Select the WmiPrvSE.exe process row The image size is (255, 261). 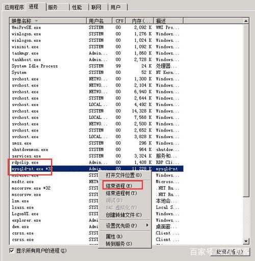(x=96, y=28)
